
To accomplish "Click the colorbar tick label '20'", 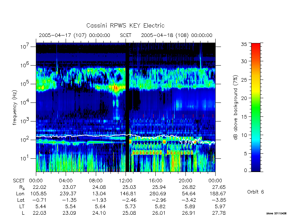I will [244, 98].
